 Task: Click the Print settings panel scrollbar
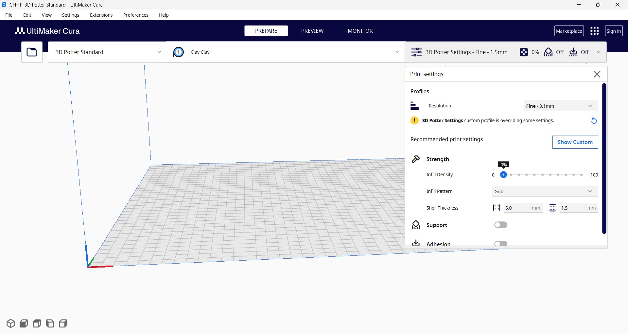click(x=604, y=158)
